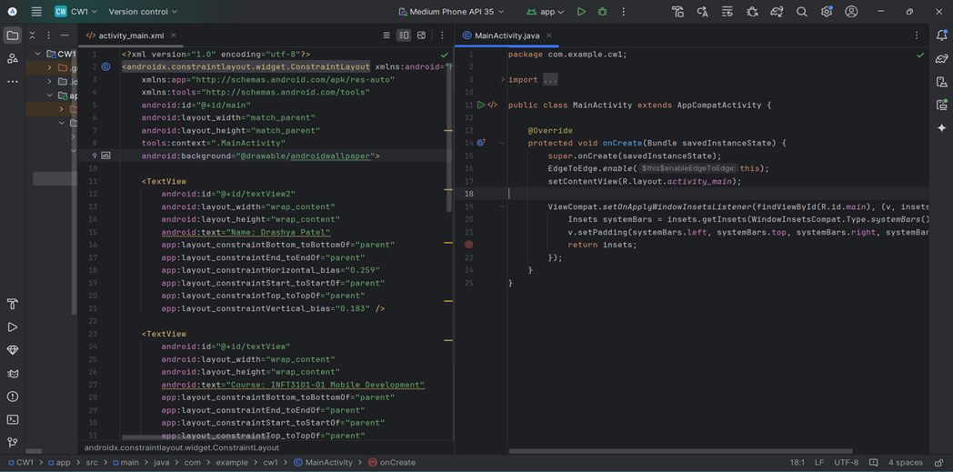Screen dimensions: 953x472
Task: Open Project panel options menu
Action: (48, 35)
